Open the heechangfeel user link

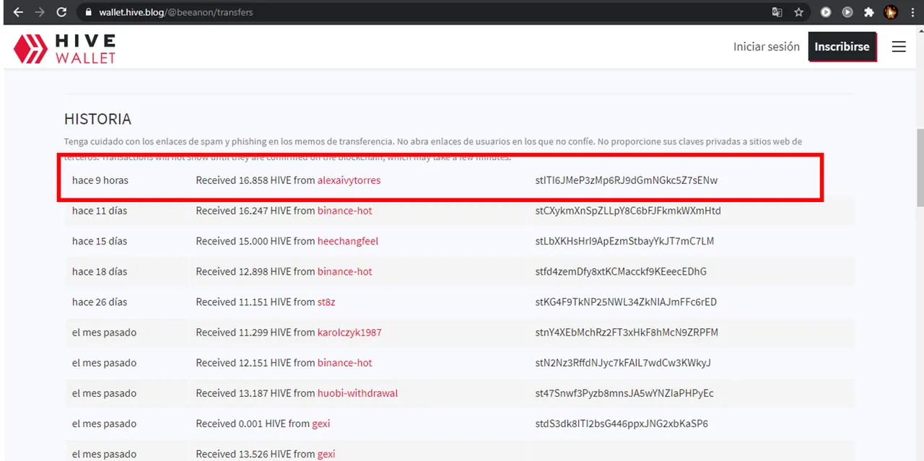click(347, 241)
